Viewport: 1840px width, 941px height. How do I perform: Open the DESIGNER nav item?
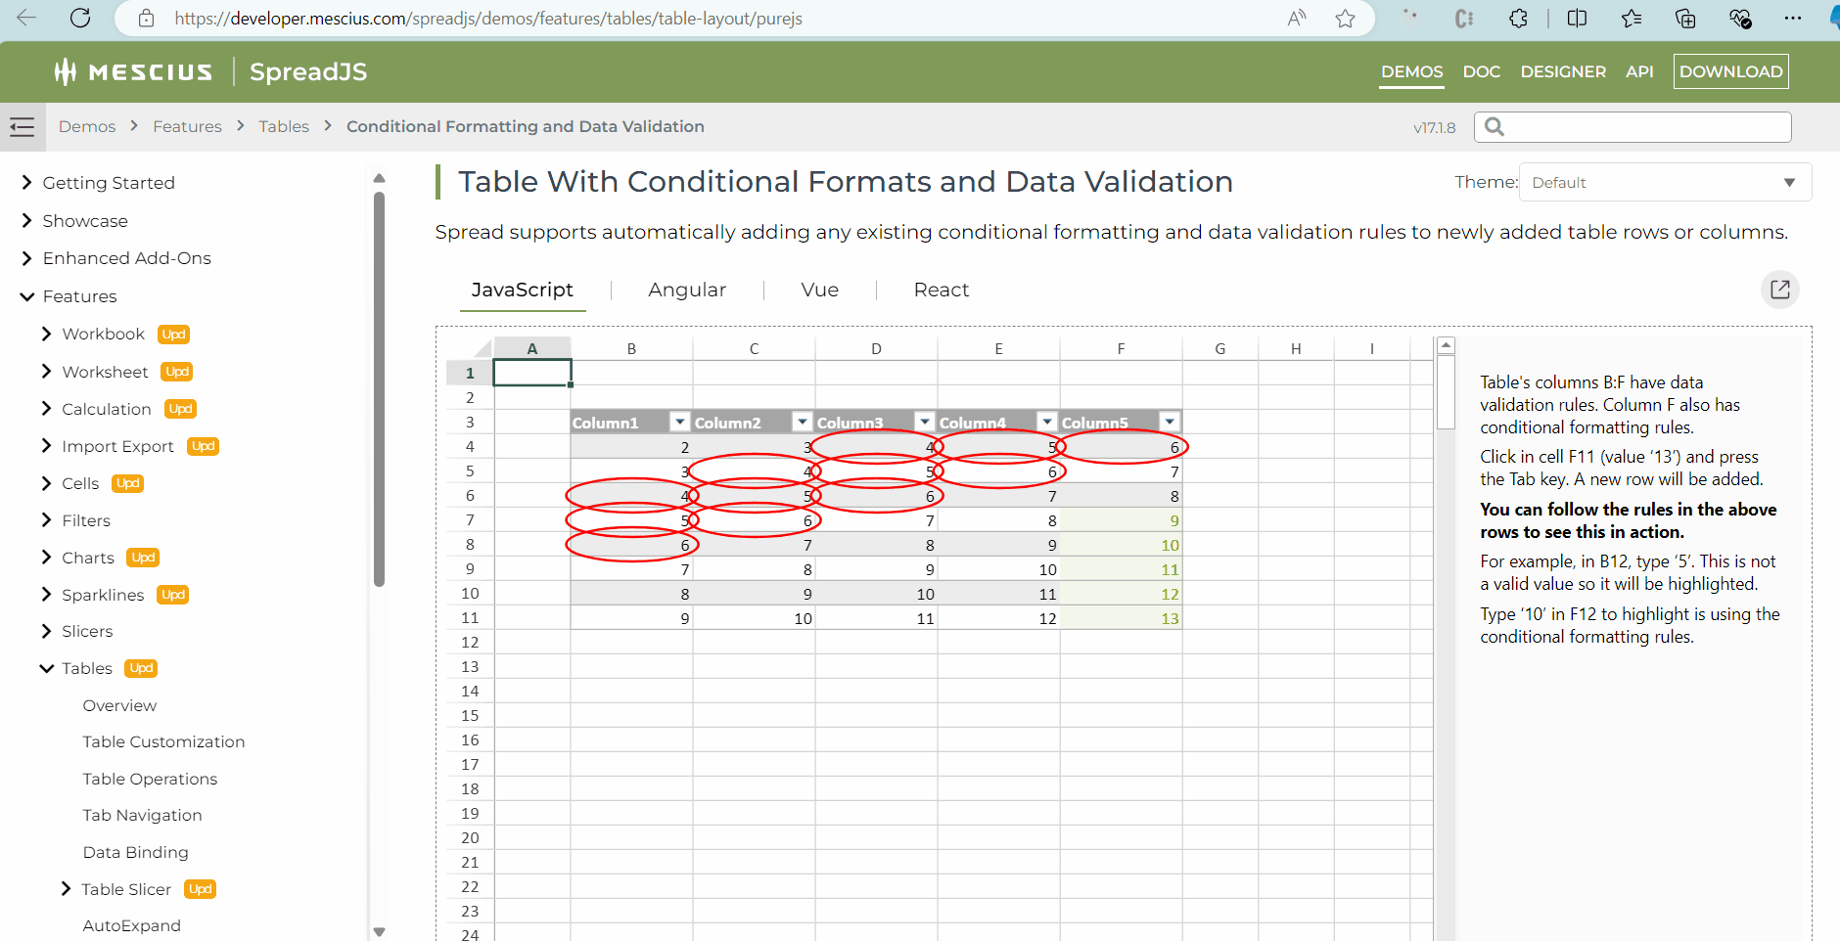(1563, 71)
